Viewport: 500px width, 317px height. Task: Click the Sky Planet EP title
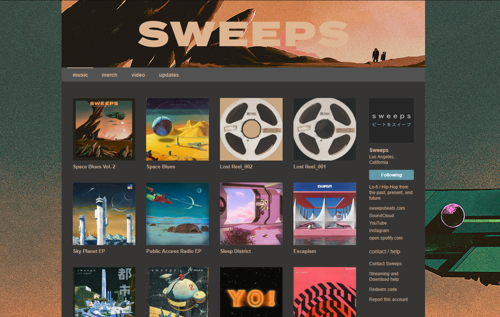coord(89,251)
